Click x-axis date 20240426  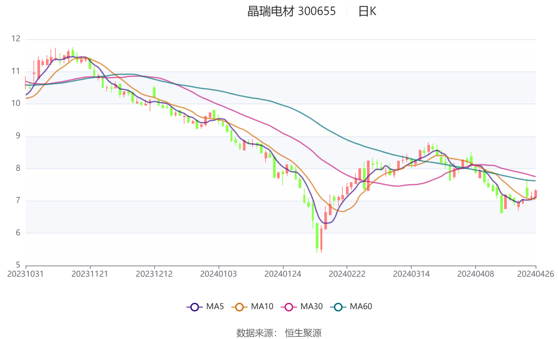[536, 274]
